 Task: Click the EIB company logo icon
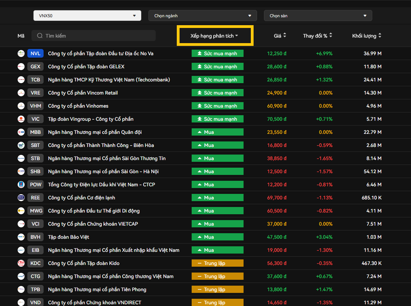(x=21, y=250)
